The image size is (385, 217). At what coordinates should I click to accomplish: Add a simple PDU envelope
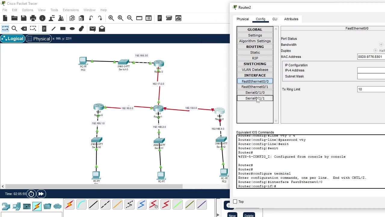(x=92, y=29)
